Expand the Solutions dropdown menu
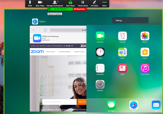Image resolution: width=163 pixels, height=114 pixels. pyautogui.click(x=51, y=52)
